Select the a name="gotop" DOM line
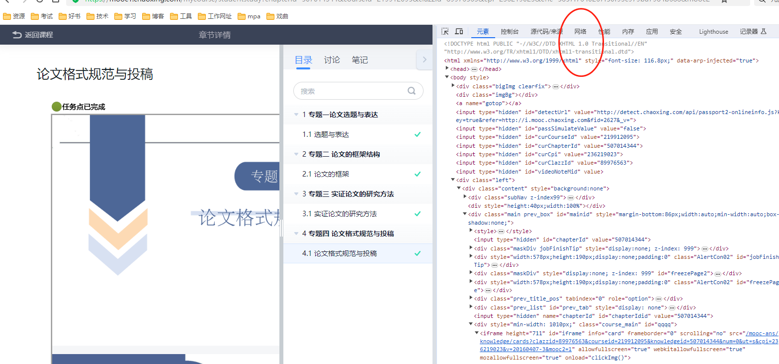Screen dimensions: 779x364 tap(489, 103)
